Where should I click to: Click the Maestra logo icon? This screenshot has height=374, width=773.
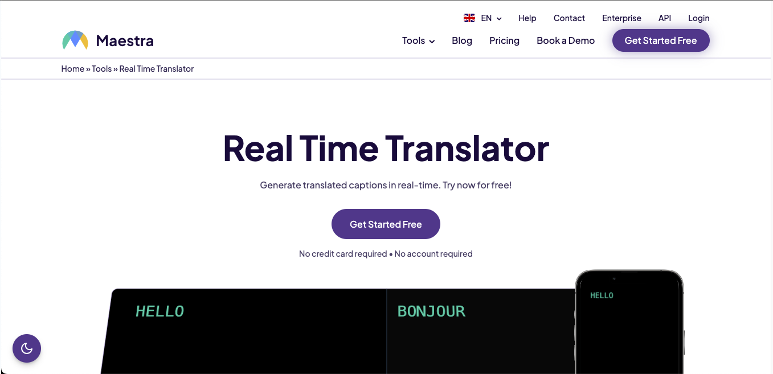[75, 40]
